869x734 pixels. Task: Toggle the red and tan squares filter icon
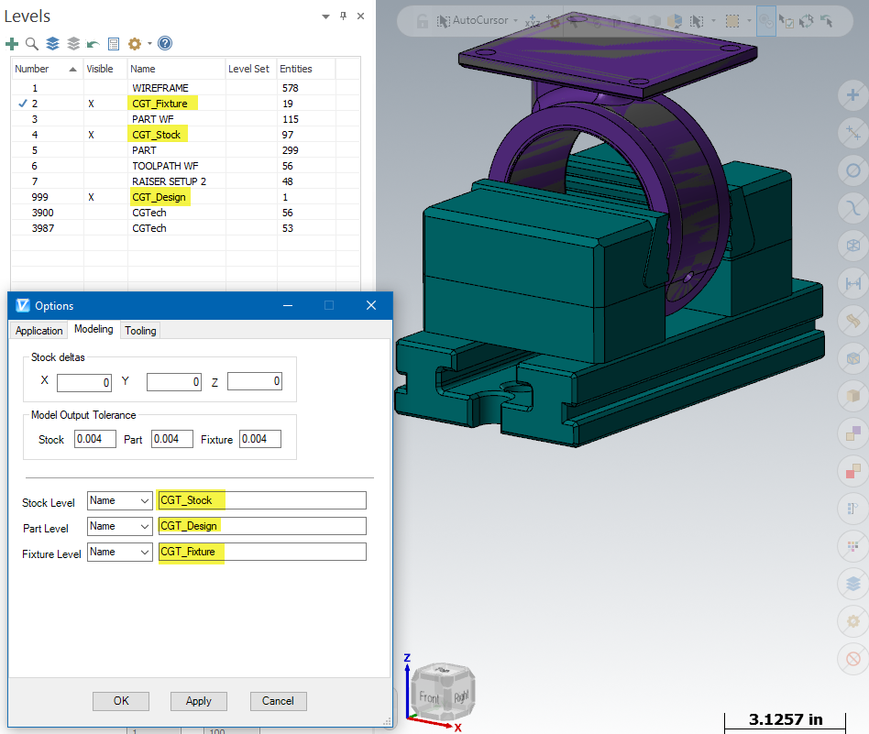[x=852, y=471]
